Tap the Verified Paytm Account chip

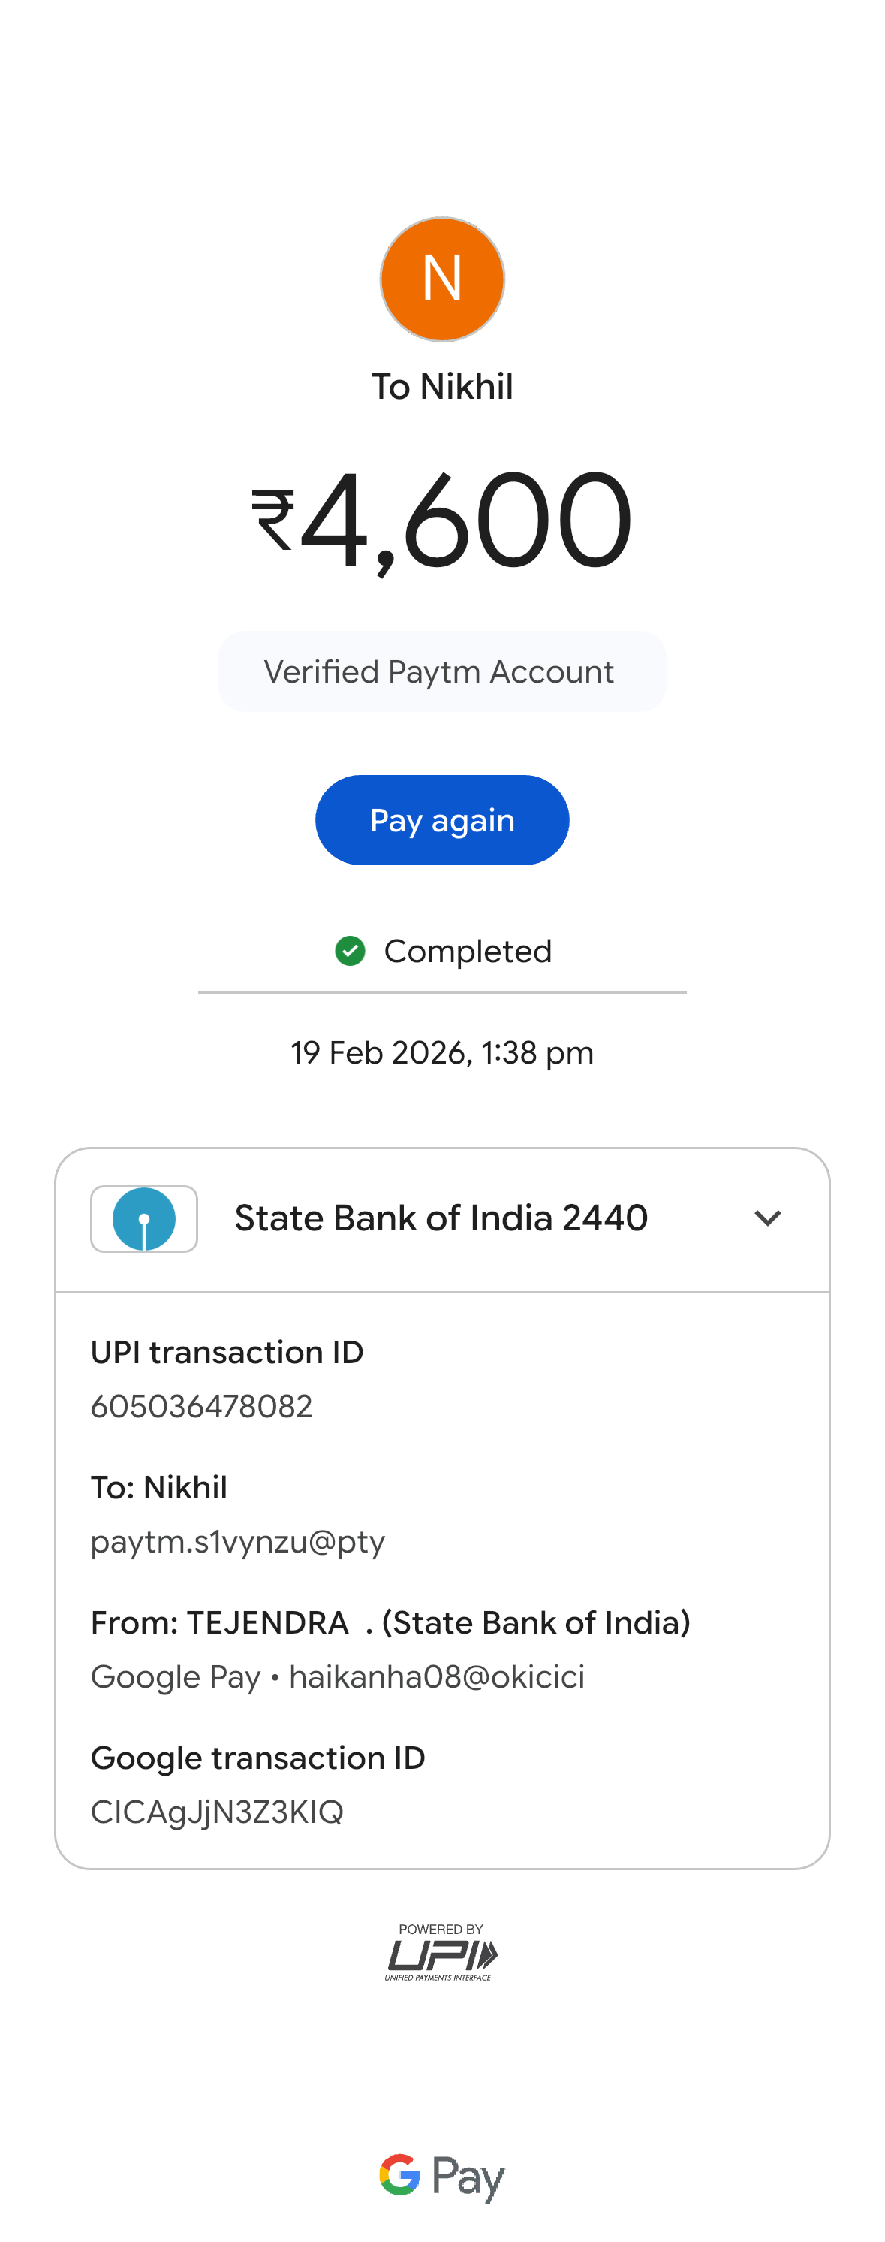coord(442,672)
